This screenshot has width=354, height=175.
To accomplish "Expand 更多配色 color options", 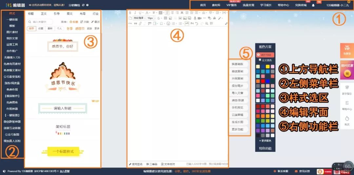I will (265, 141).
